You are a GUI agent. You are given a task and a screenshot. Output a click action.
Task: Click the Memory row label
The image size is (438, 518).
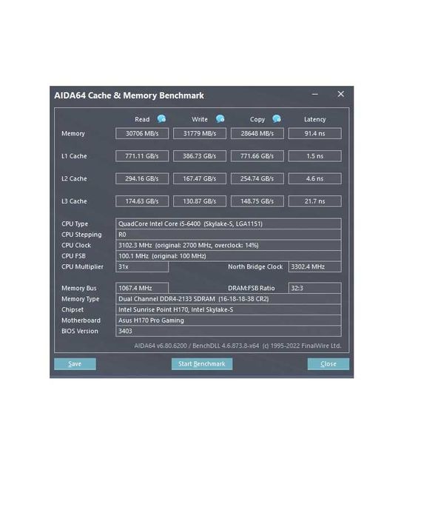coord(73,133)
